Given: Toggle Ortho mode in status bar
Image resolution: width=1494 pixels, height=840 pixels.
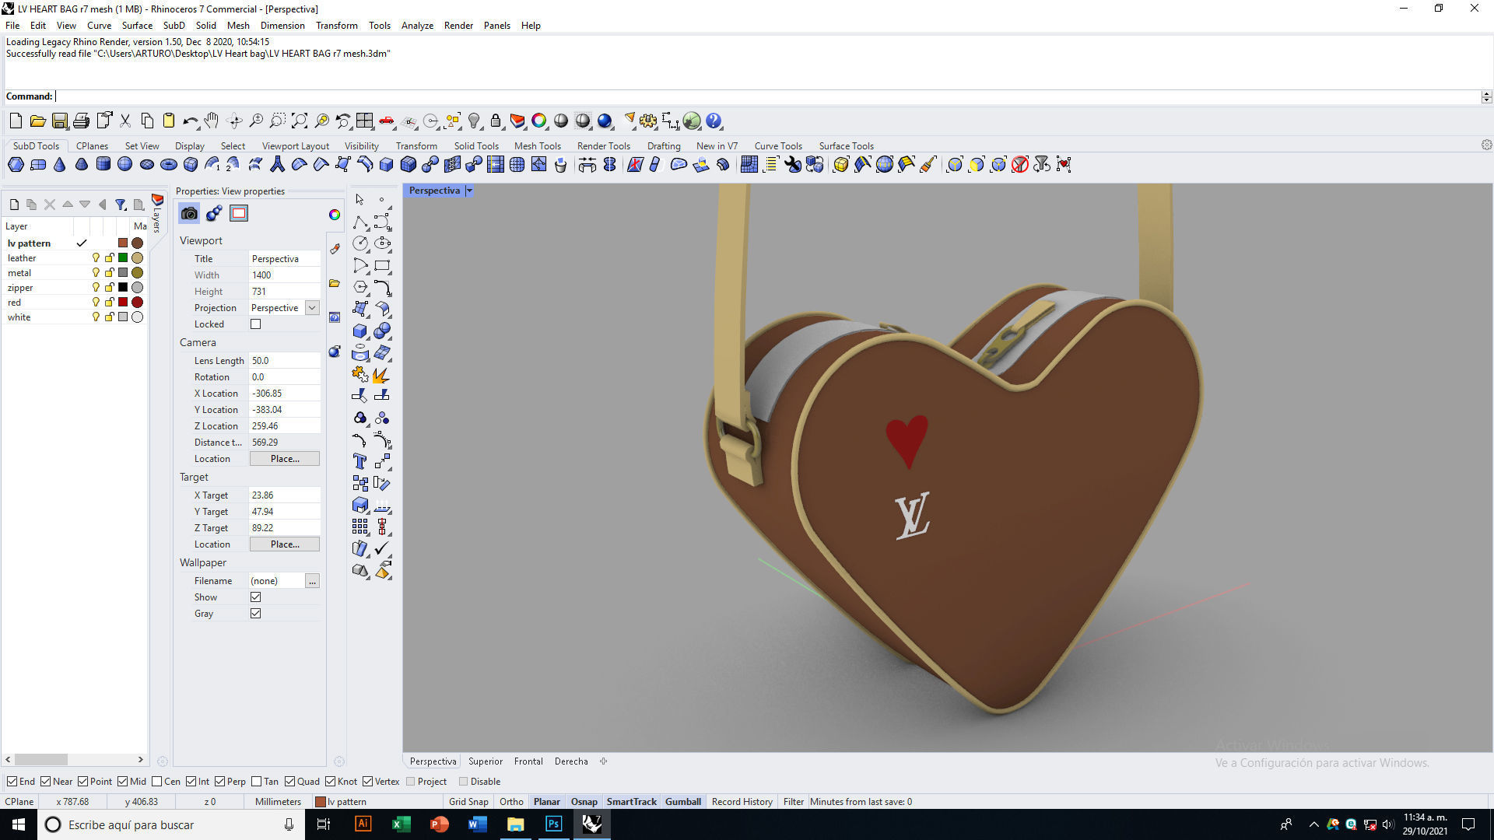Looking at the screenshot, I should (x=511, y=802).
